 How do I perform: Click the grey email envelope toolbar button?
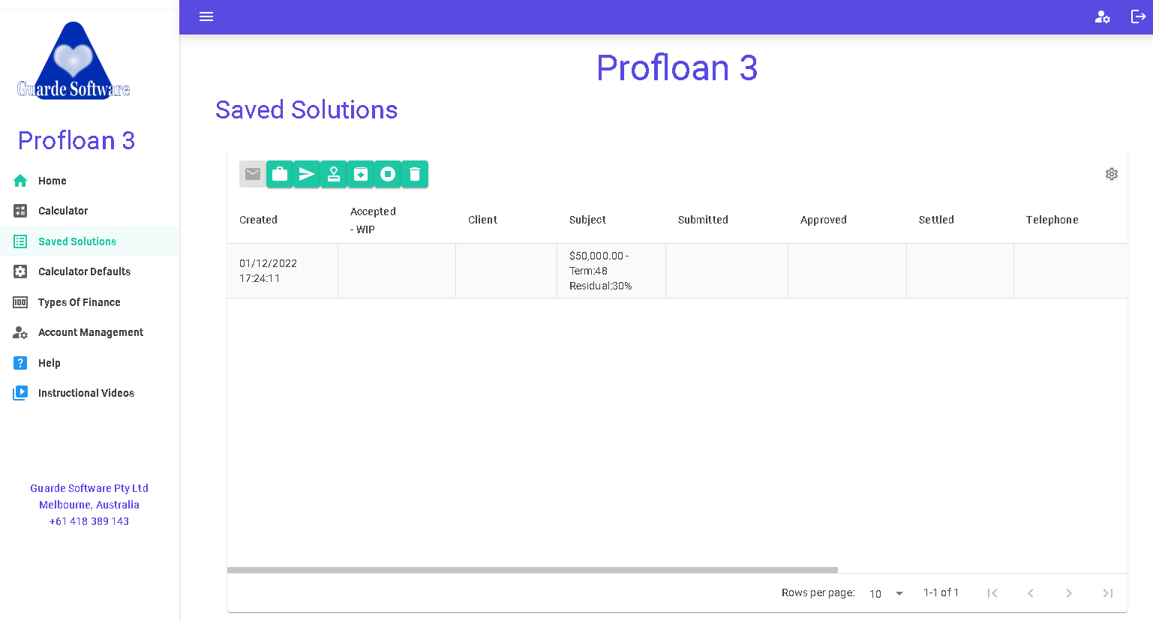tap(253, 174)
